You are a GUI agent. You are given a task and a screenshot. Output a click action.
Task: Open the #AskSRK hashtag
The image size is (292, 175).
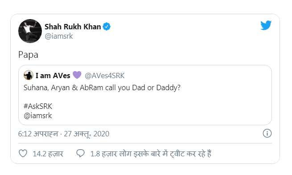click(x=38, y=106)
